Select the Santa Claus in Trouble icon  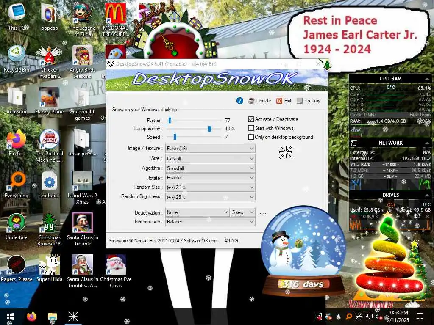83,230
